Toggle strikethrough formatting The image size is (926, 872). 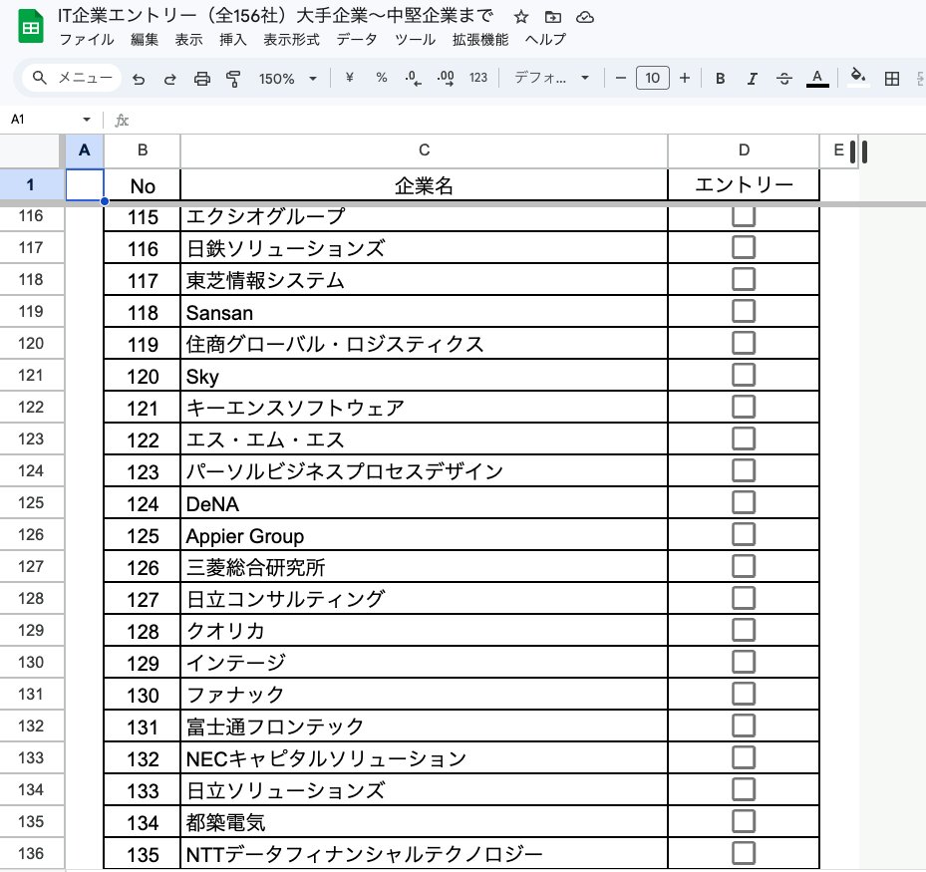tap(784, 78)
